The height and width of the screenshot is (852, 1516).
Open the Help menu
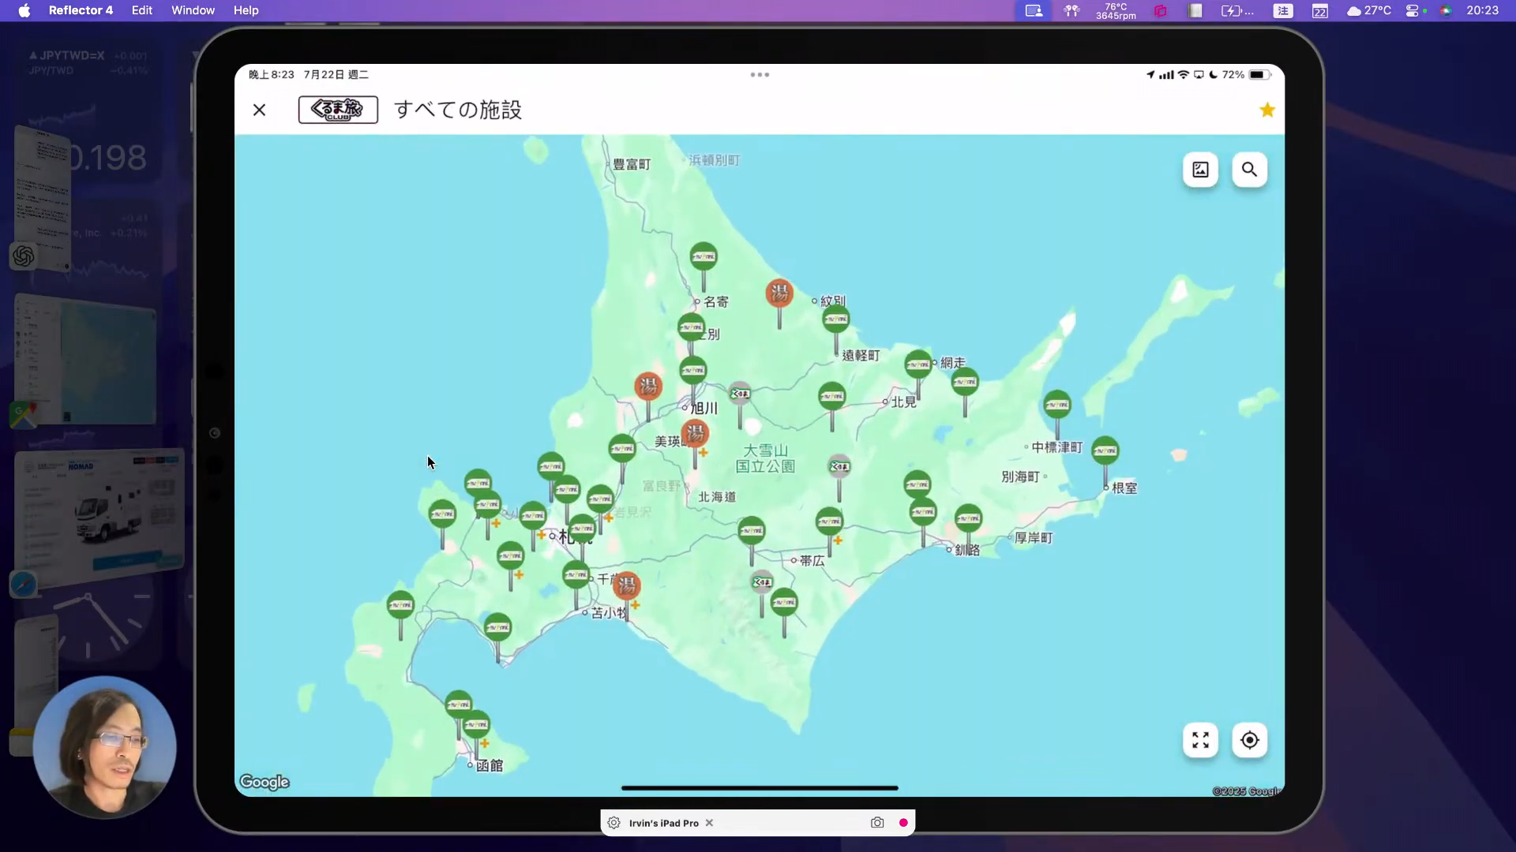(x=246, y=10)
